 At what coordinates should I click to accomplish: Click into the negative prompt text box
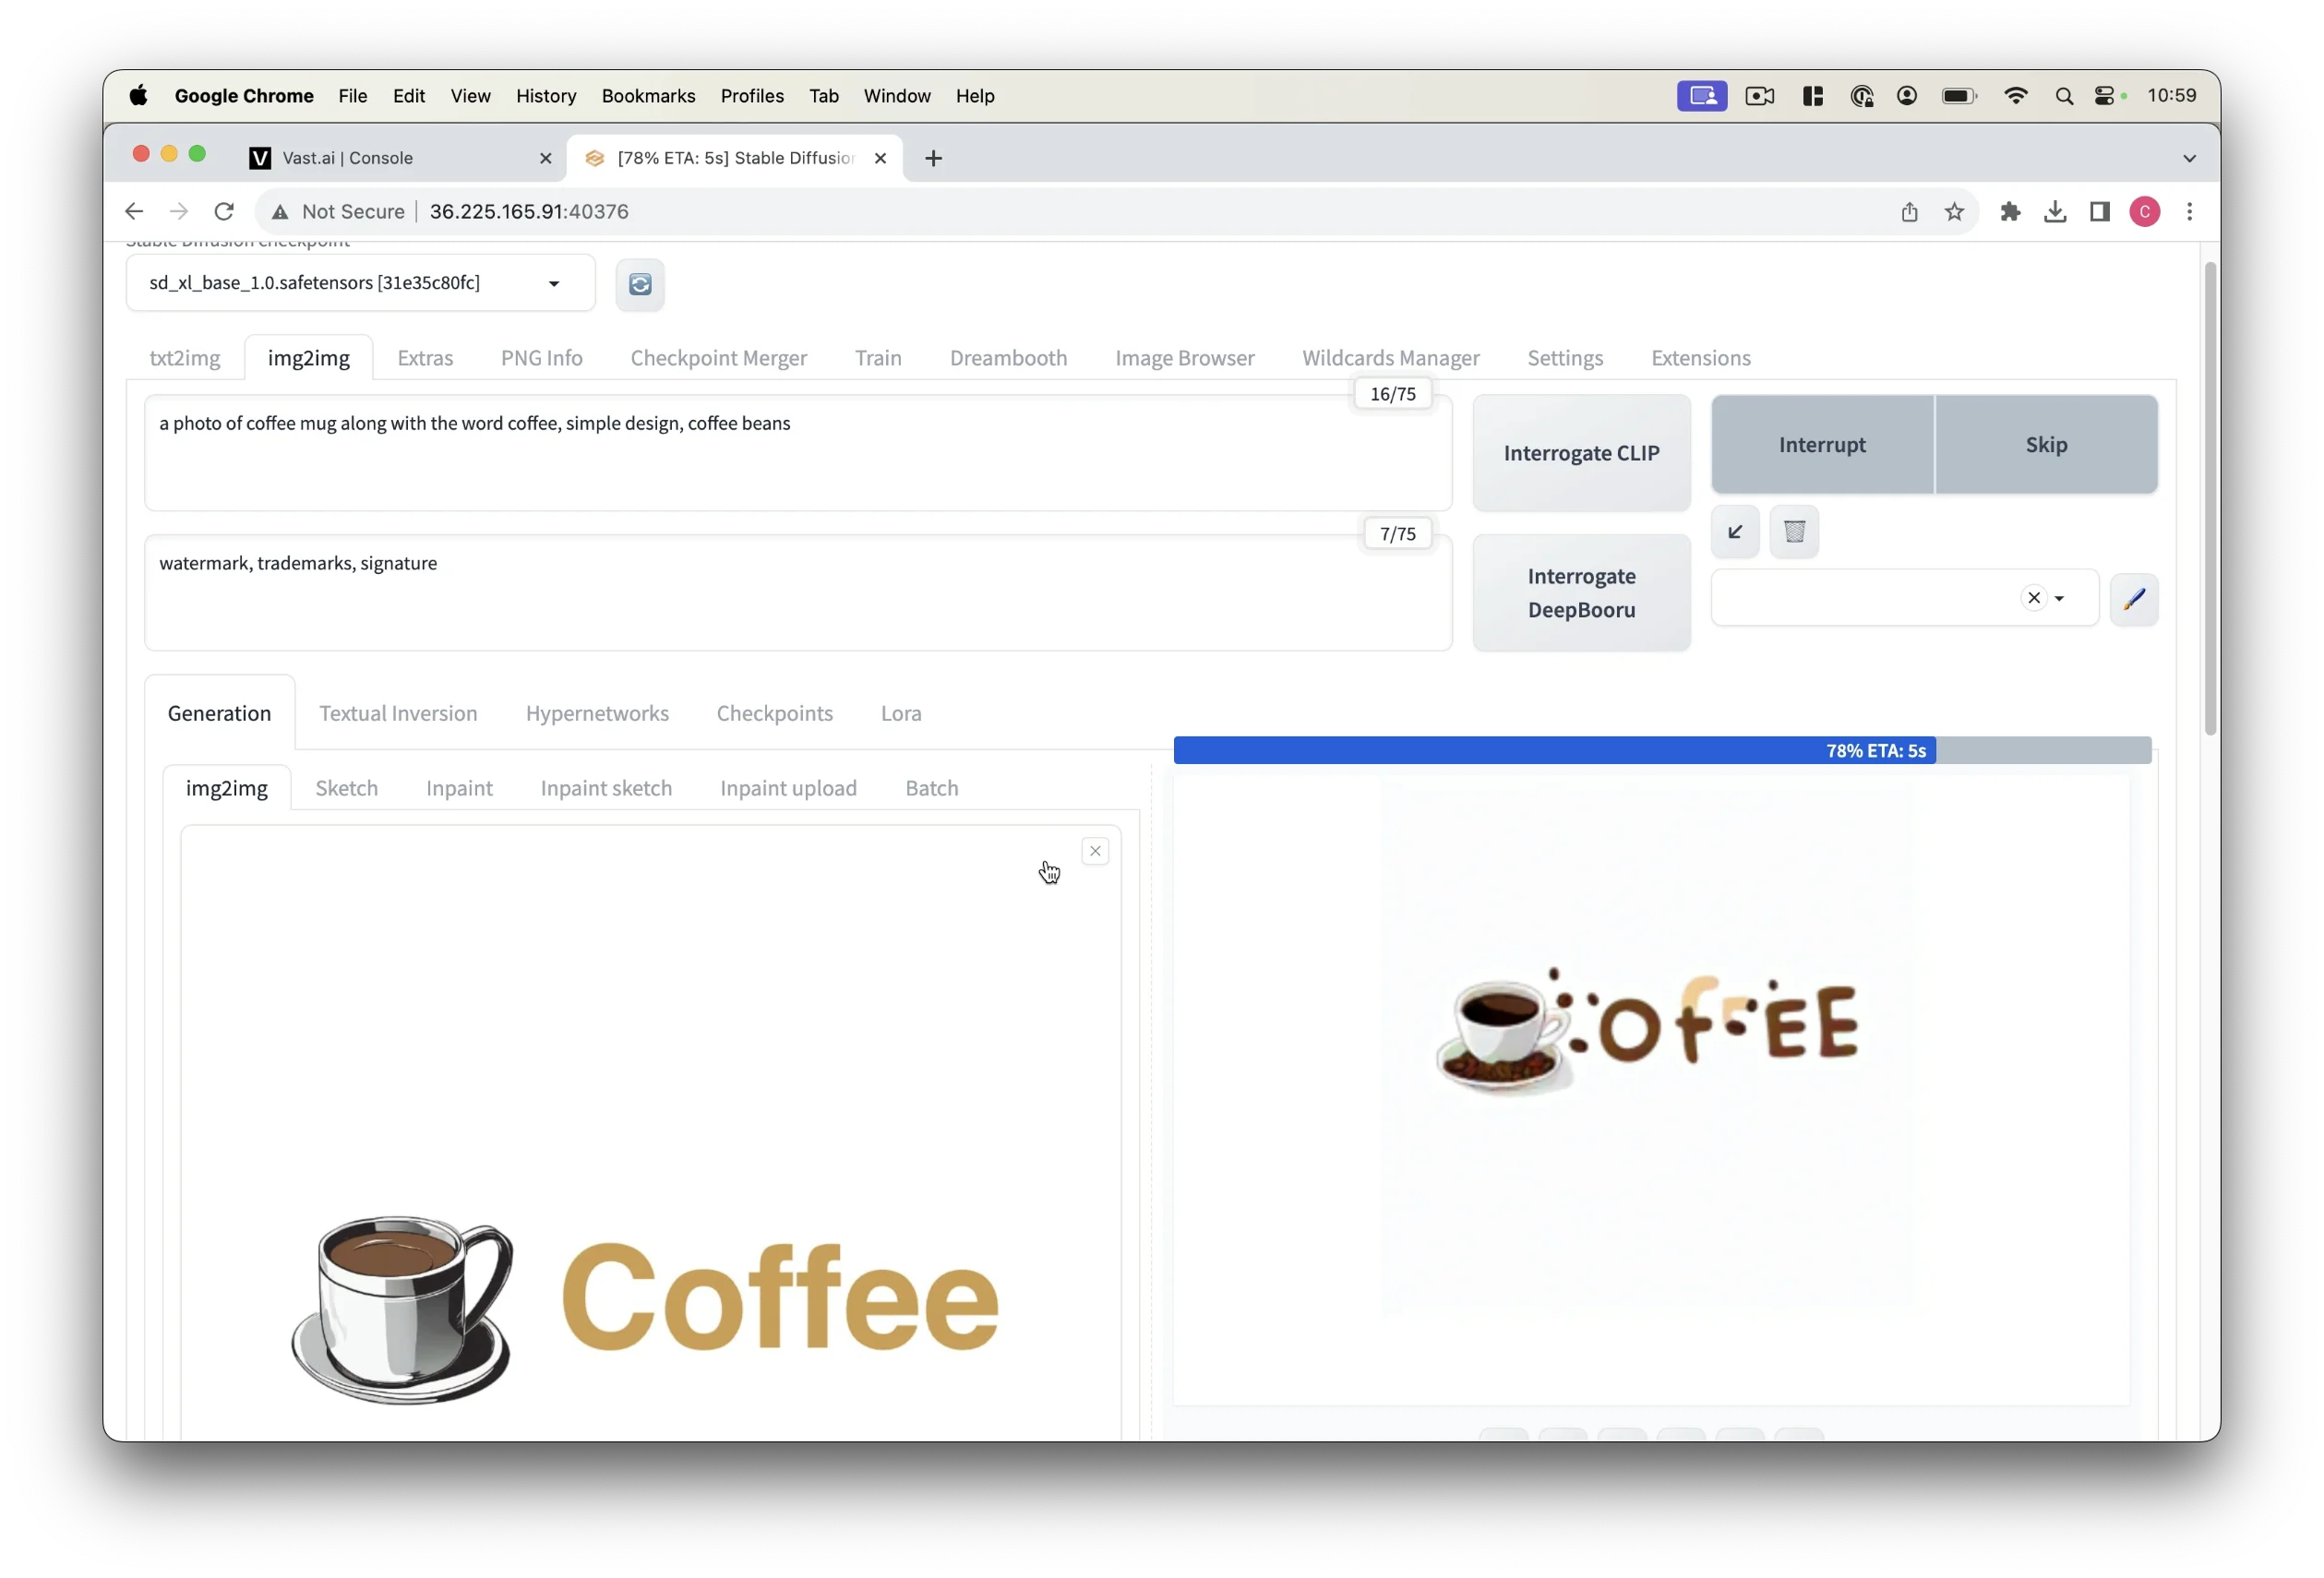(x=797, y=592)
